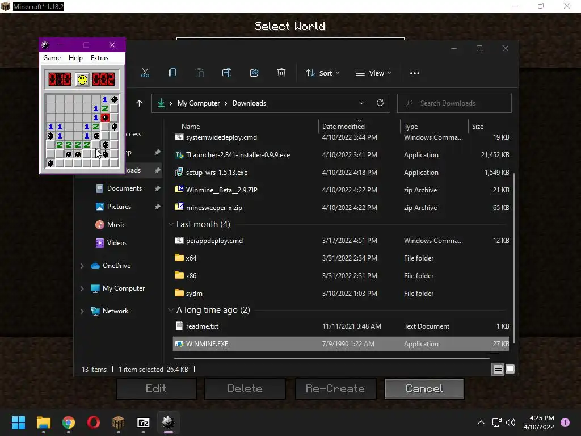The width and height of the screenshot is (581, 436).
Task: Click the Minesweeper title bar mine icon
Action: coord(45,45)
